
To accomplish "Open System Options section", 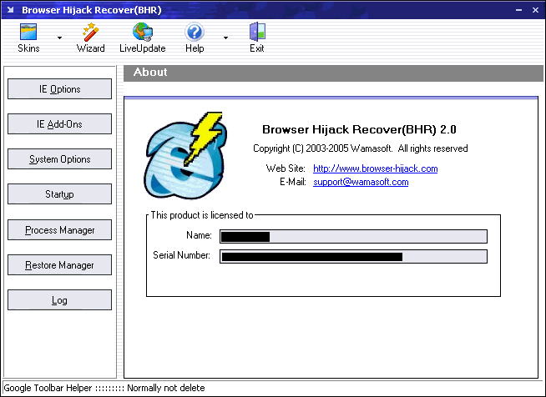I will (x=59, y=159).
